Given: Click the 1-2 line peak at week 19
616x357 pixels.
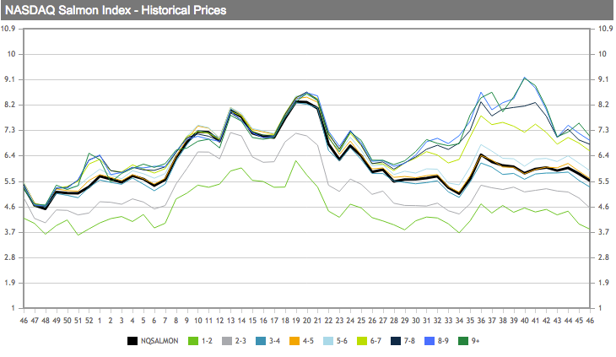Looking at the screenshot, I should [296, 160].
